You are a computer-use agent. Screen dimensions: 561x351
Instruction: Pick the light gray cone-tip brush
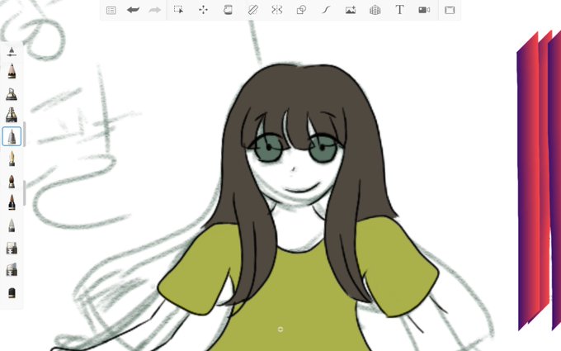(12, 225)
